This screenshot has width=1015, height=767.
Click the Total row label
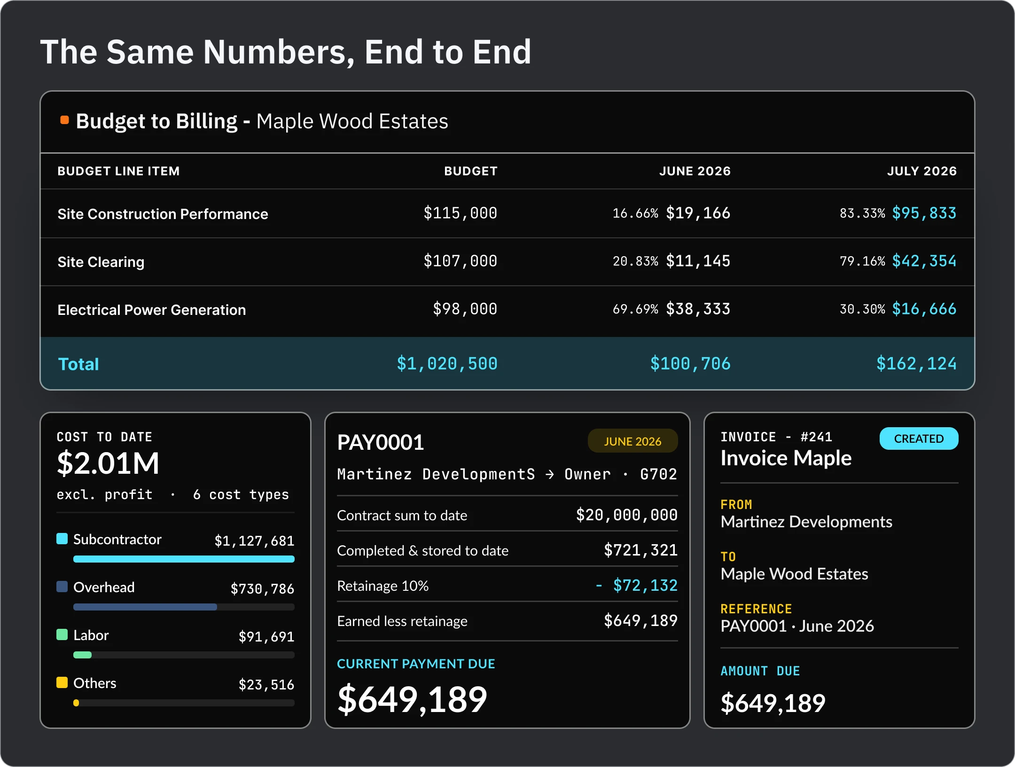point(78,364)
